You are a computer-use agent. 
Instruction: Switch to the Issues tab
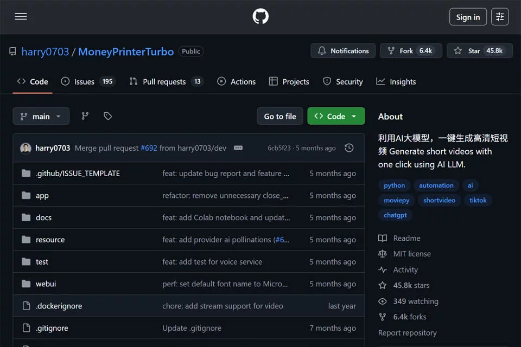tap(88, 82)
